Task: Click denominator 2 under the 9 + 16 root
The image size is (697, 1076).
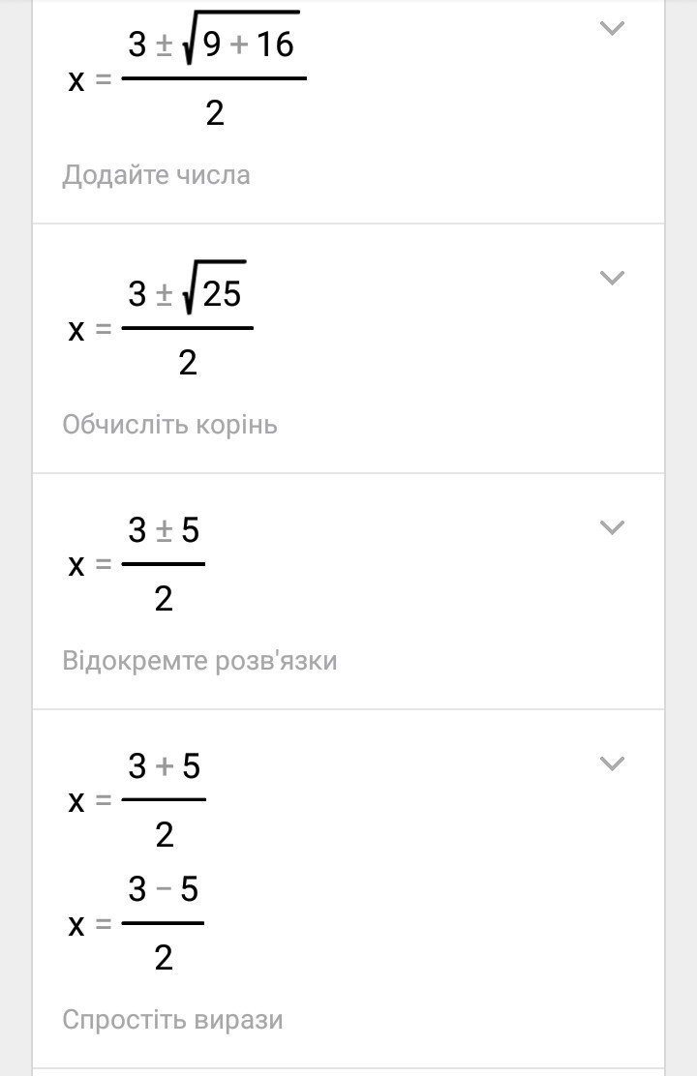Action: click(215, 114)
